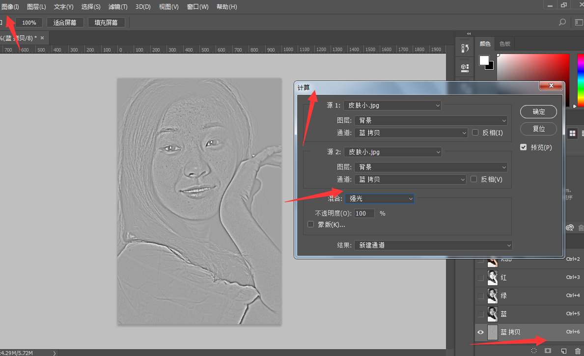Toggle 反相(V) checkbox for source 2
Viewport: 584px width, 356px height.
coord(474,179)
